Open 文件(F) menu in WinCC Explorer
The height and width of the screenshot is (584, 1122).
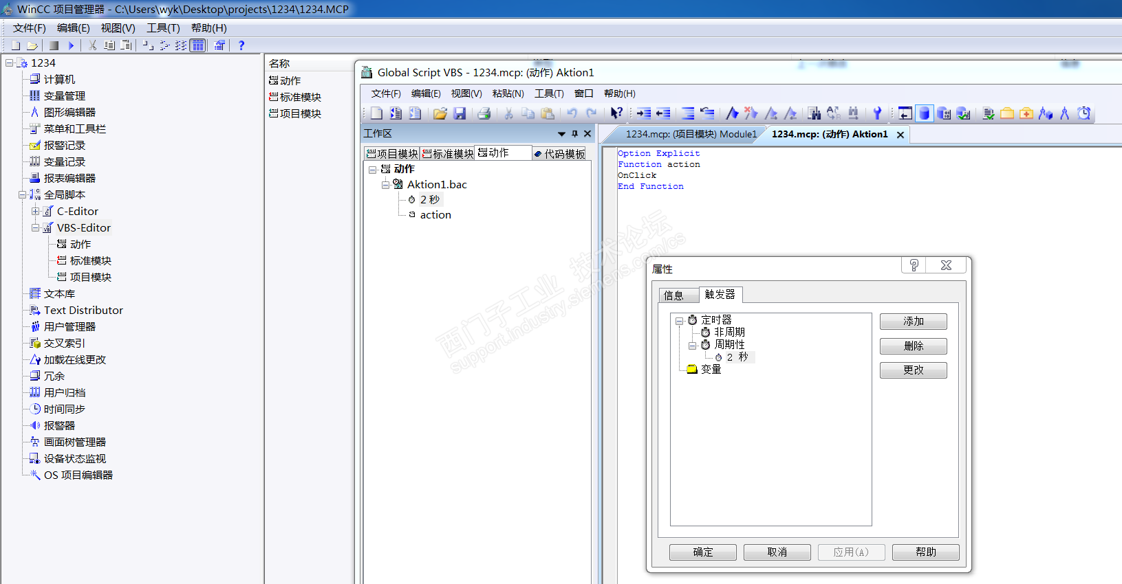pos(30,28)
